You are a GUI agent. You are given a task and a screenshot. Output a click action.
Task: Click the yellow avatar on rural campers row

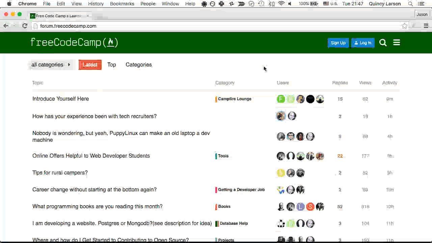point(281,173)
